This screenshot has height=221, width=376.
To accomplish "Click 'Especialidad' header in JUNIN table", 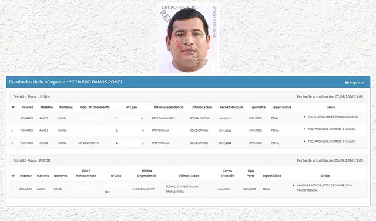I will coord(281,107).
